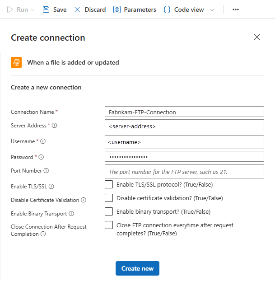The height and width of the screenshot is (281, 275).
Task: Click the Create new button
Action: click(137, 268)
